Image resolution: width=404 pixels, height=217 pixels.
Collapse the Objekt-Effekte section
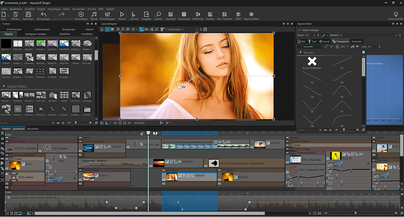pyautogui.click(x=4, y=86)
